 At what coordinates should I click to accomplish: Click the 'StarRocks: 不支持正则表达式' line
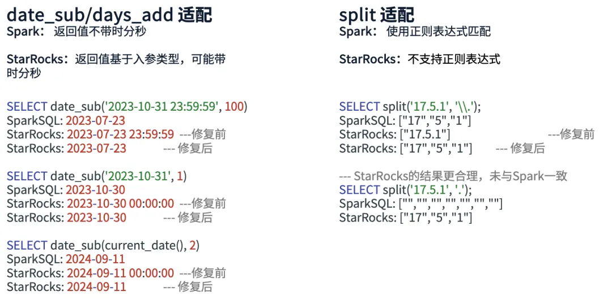click(419, 59)
